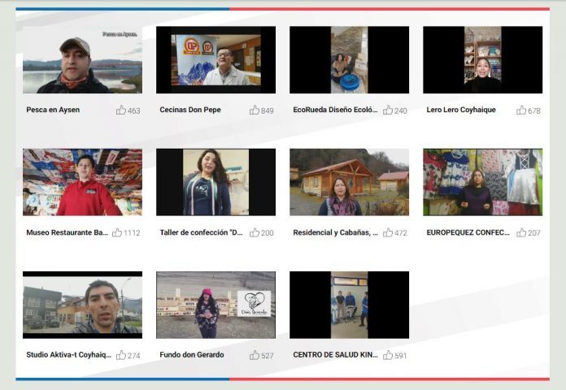Click the 200 like count
The height and width of the screenshot is (390, 566).
(267, 233)
